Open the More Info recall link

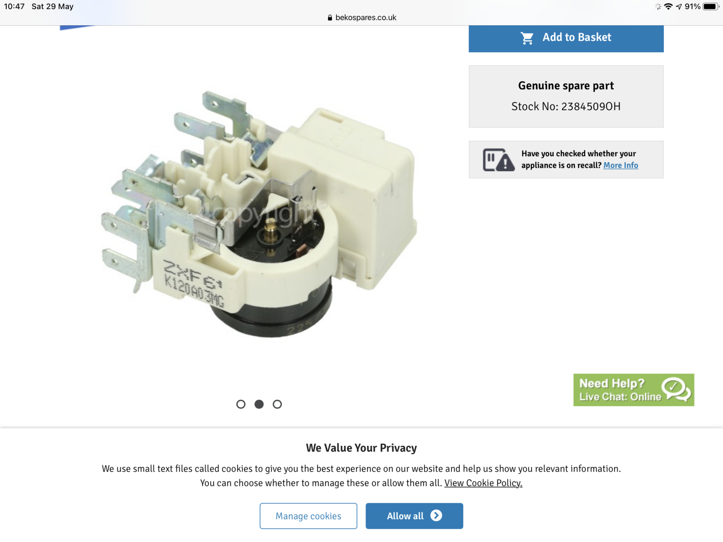click(x=620, y=165)
